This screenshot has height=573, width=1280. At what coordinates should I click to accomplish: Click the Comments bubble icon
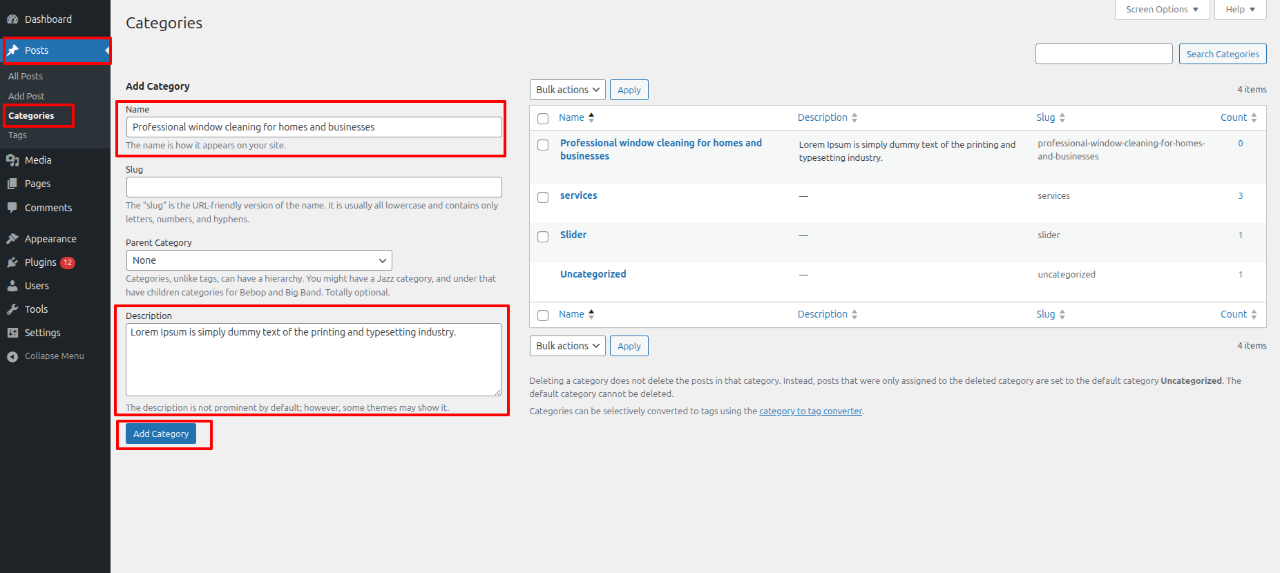(x=12, y=208)
